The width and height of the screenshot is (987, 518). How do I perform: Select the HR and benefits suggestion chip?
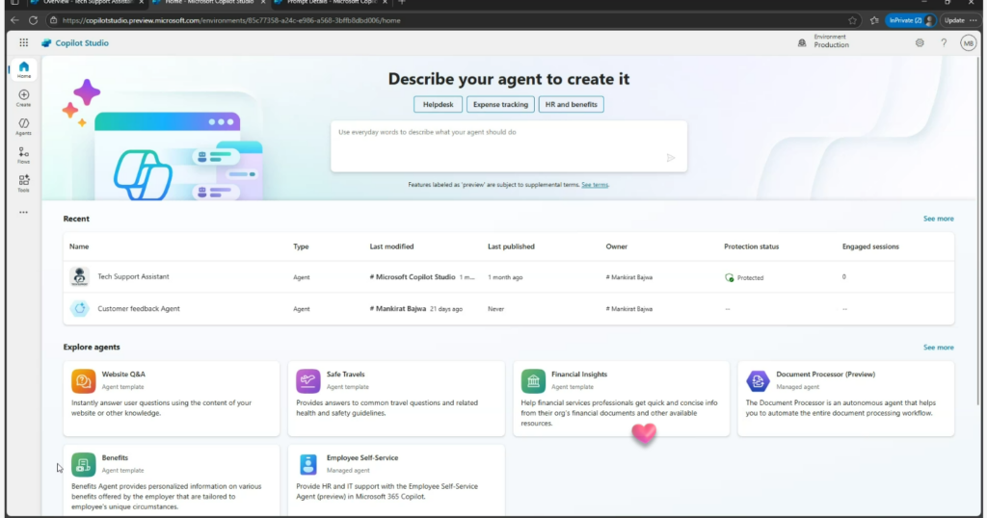pyautogui.click(x=571, y=104)
